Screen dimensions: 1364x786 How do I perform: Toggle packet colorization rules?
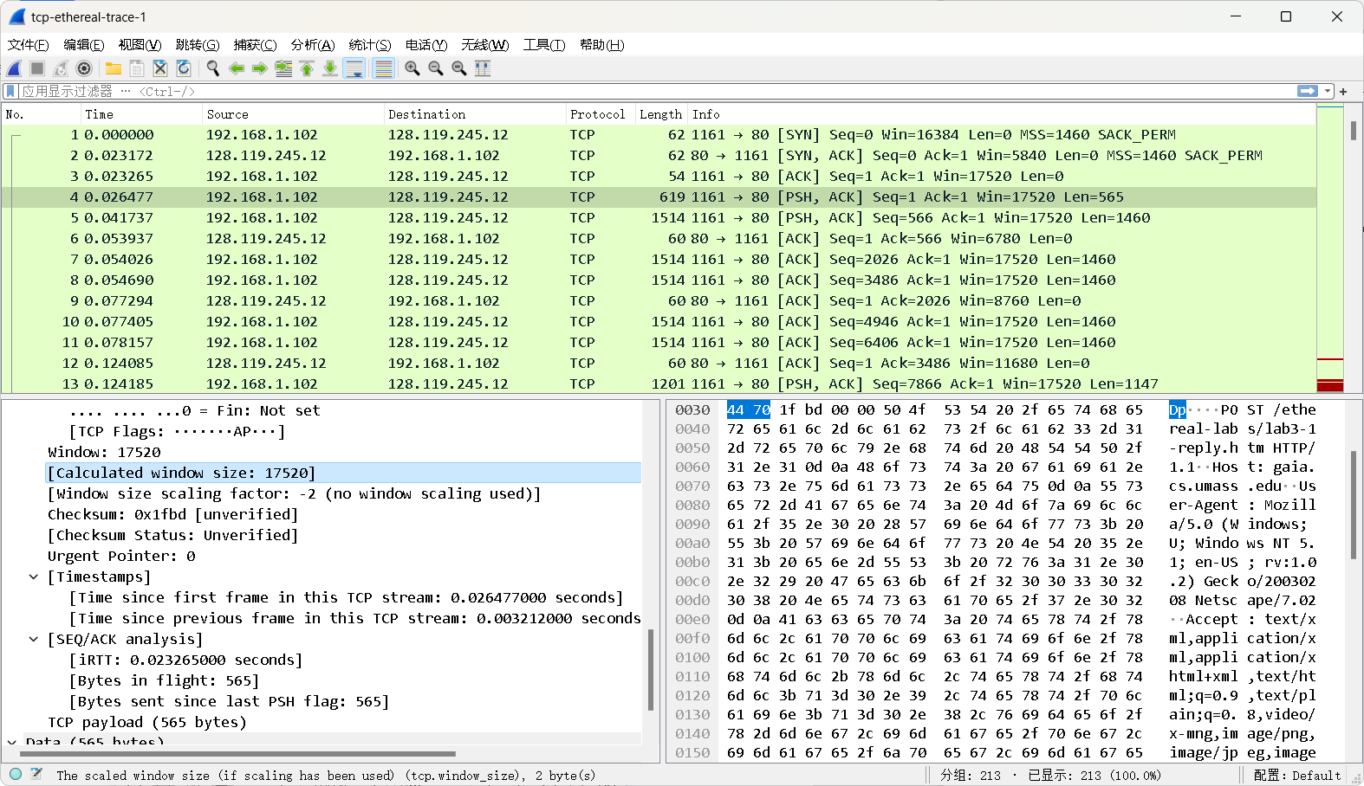tap(384, 68)
